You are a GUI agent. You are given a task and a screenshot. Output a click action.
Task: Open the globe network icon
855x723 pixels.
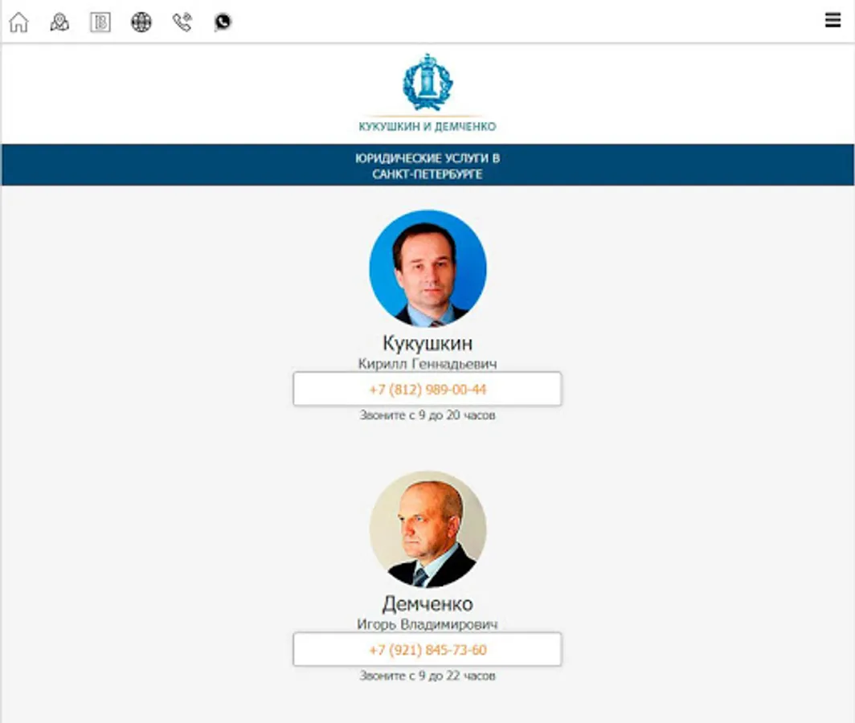tap(141, 22)
